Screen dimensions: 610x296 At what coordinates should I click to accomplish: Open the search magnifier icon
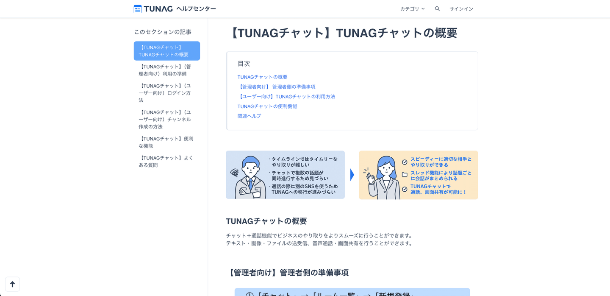437,8
